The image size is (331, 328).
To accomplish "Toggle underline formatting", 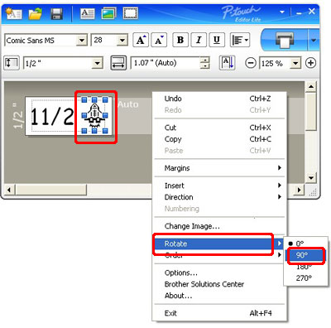I will (217, 41).
